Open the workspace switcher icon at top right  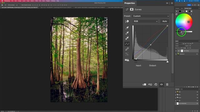(195, 5)
